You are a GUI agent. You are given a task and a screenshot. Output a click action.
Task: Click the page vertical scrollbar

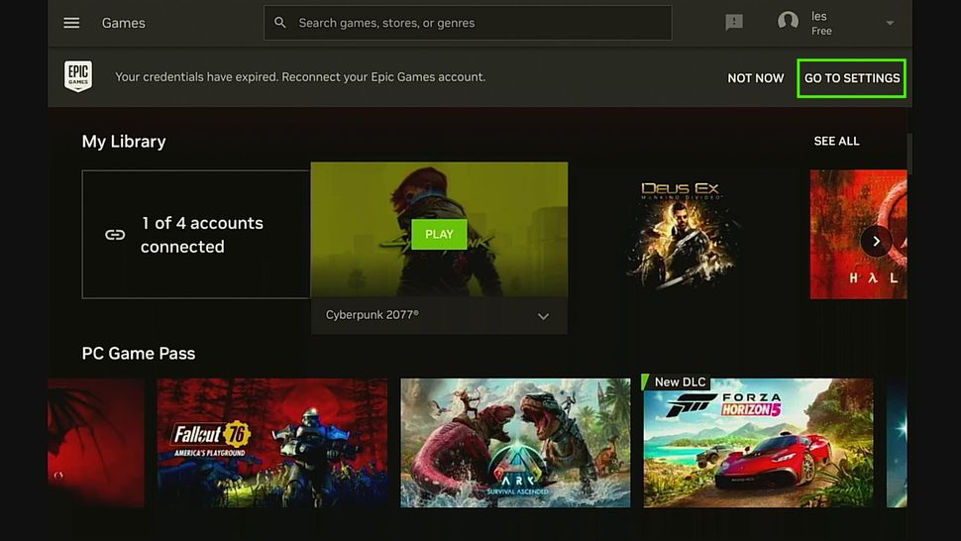point(908,154)
